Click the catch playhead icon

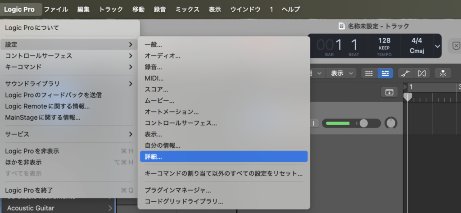click(443, 73)
